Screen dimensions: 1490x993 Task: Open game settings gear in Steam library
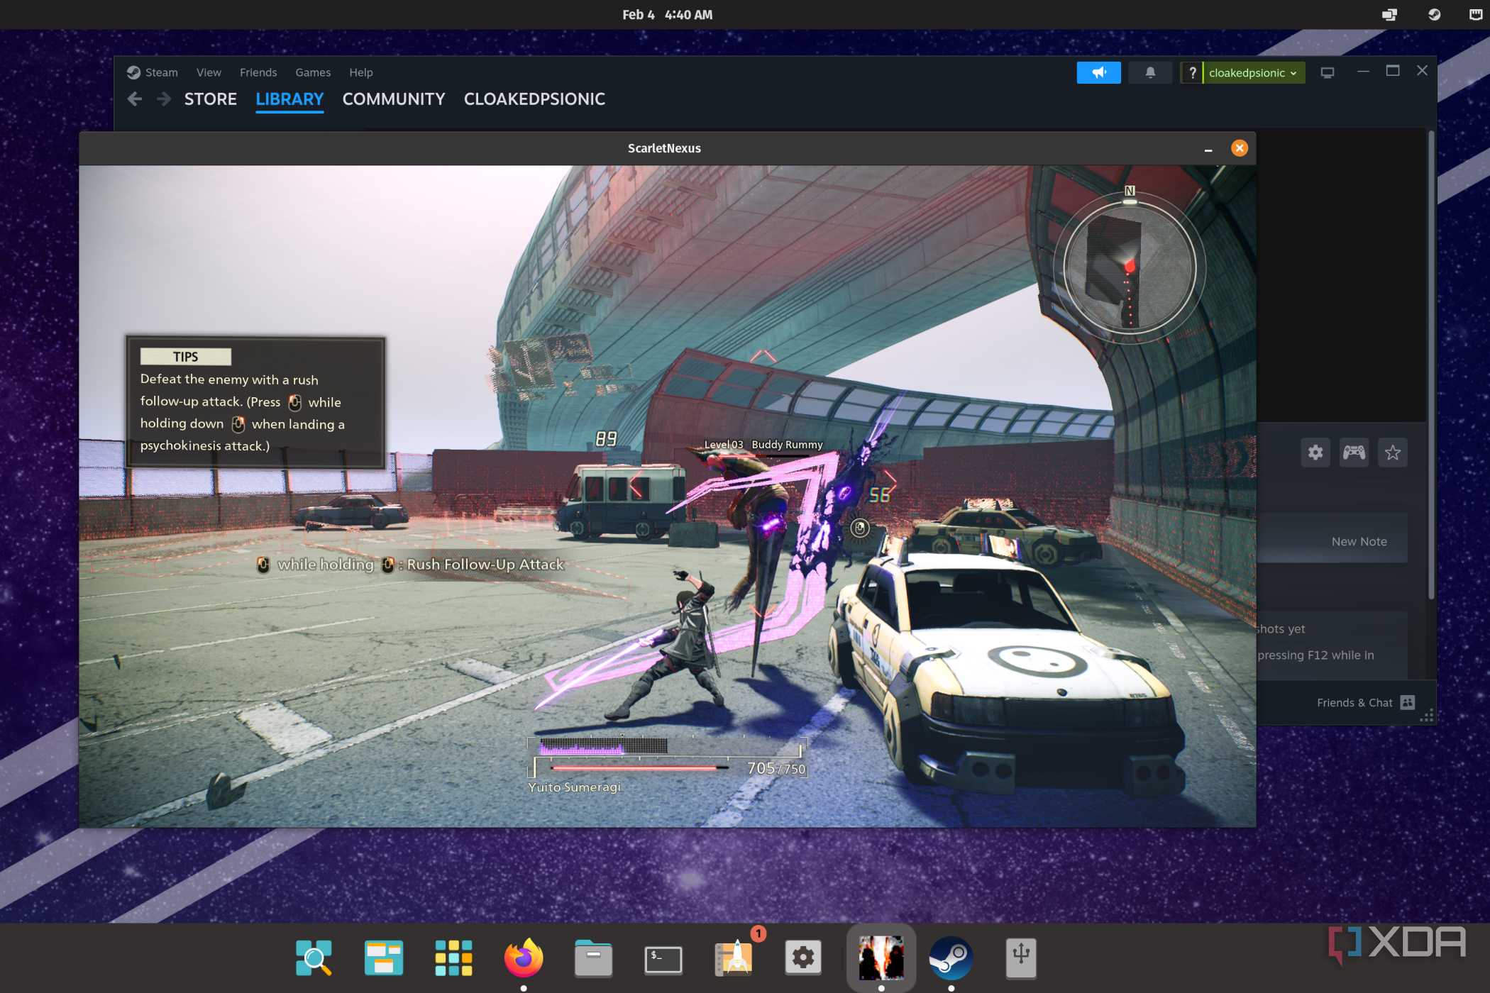[1315, 453]
